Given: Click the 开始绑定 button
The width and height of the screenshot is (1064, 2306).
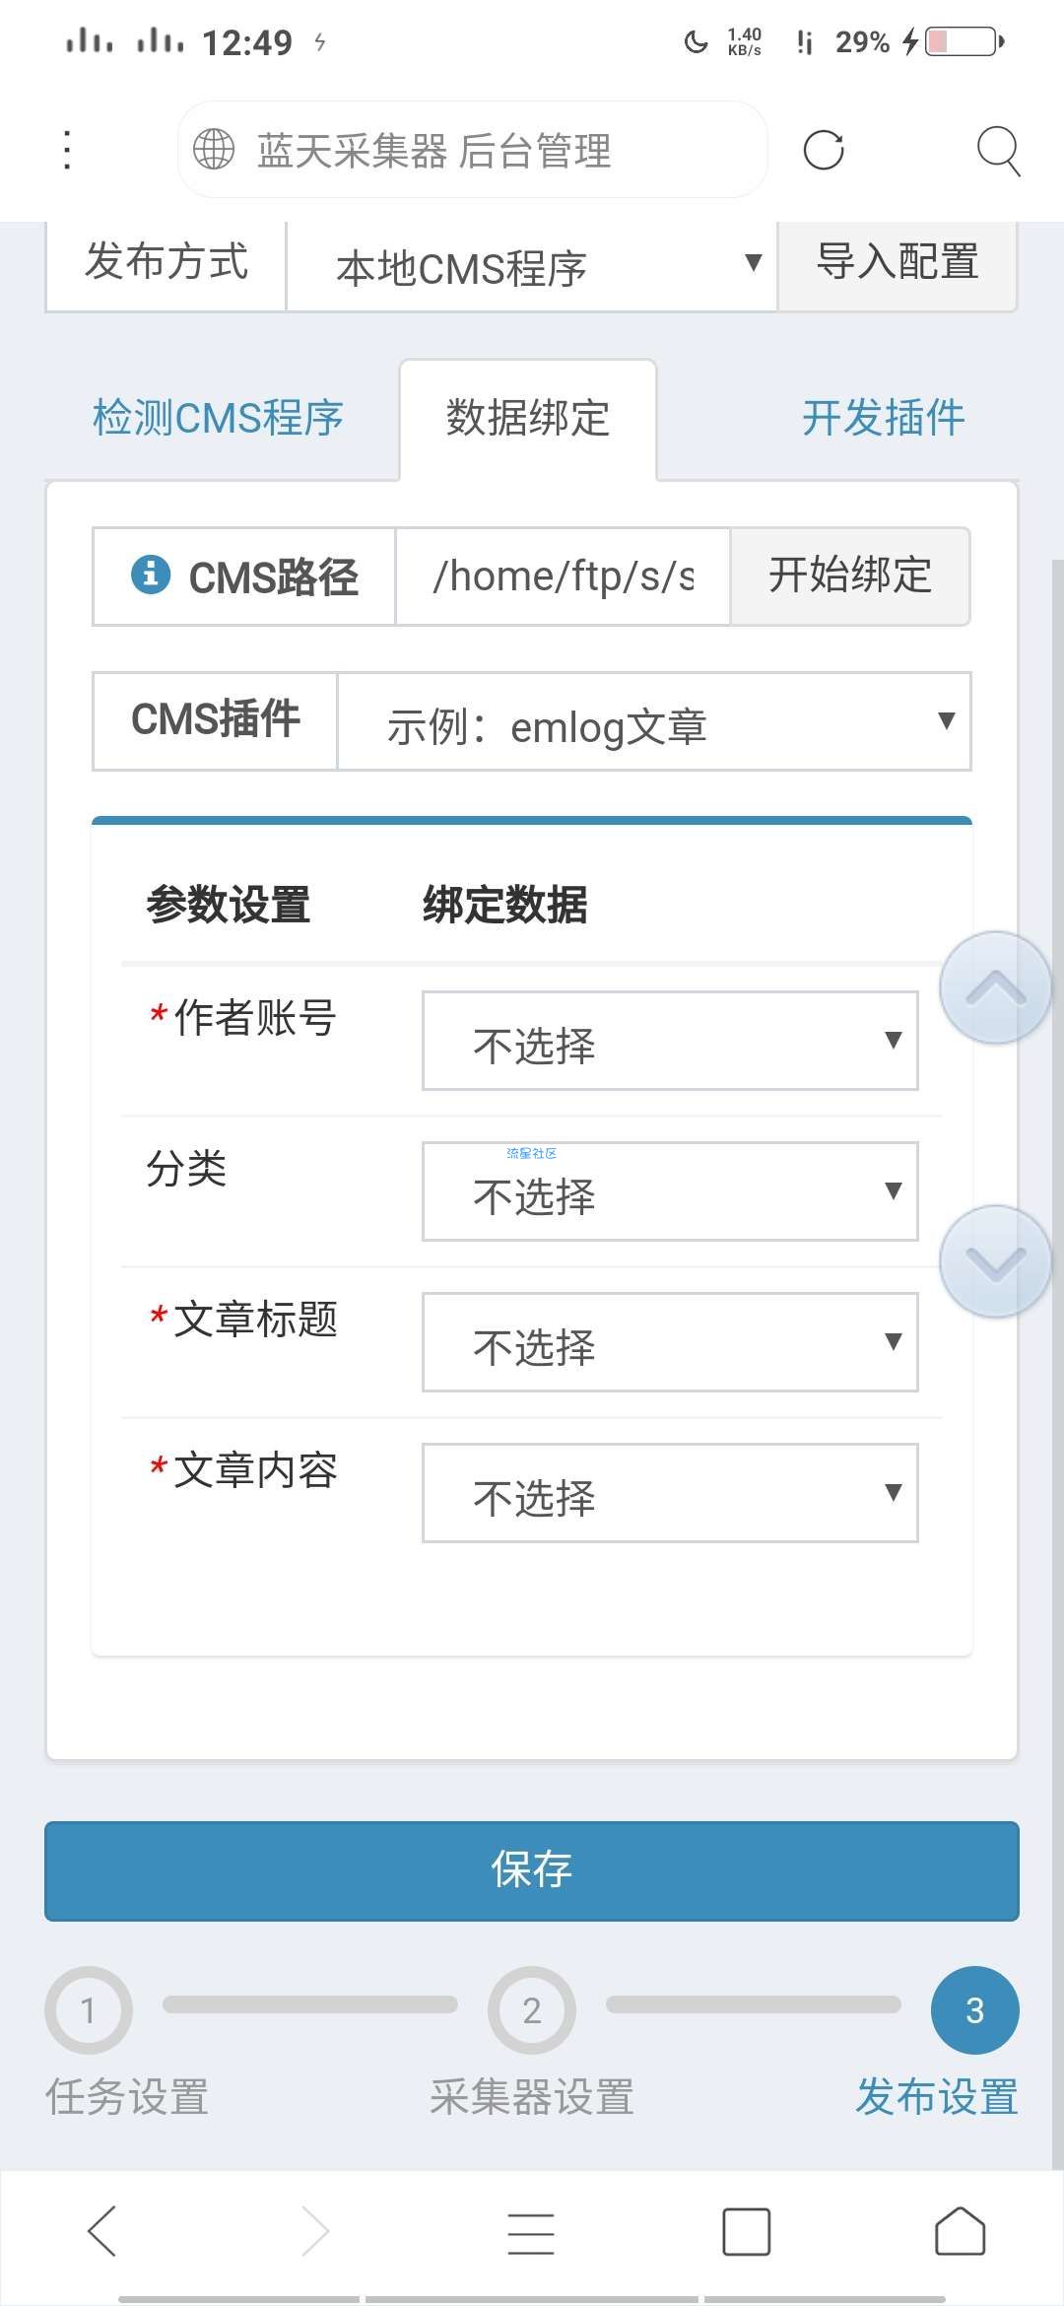Looking at the screenshot, I should coord(850,576).
